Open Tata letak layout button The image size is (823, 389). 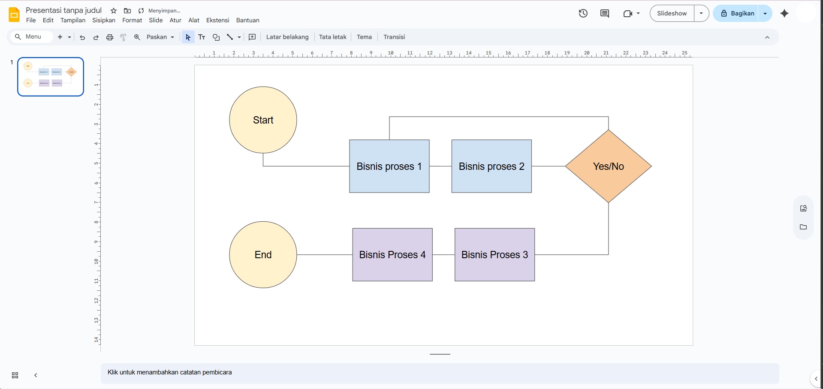coord(333,37)
